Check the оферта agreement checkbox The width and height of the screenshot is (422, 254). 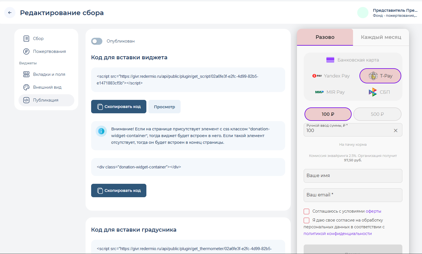pos(306,211)
